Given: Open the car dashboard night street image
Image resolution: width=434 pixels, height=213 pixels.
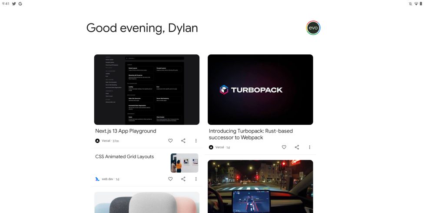Looking at the screenshot, I should [260, 186].
